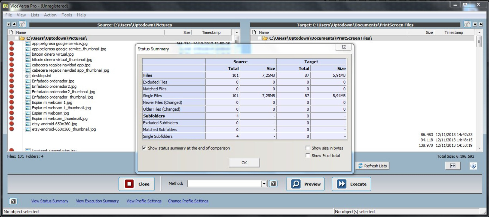Click target list scrollbar up arrow

point(479,32)
